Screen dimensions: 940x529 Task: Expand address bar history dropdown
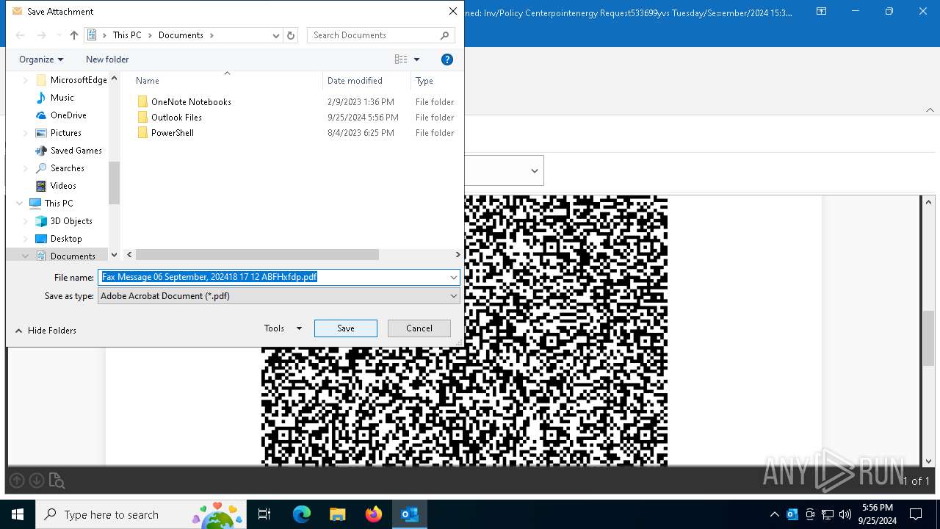276,35
